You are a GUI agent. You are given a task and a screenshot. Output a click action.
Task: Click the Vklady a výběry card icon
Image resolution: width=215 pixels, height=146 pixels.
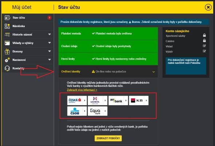7,43
